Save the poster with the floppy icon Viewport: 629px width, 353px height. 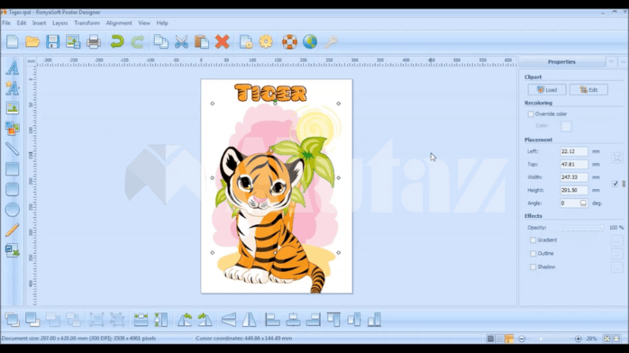pos(52,41)
